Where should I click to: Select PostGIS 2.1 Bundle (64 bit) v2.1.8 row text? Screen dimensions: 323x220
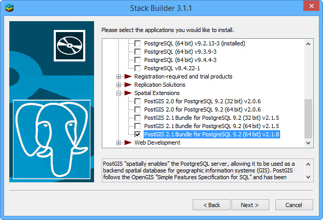pos(211,134)
